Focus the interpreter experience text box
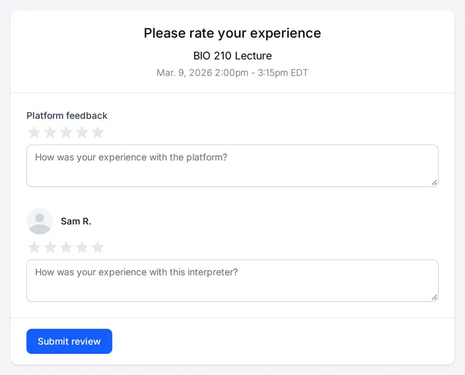The height and width of the screenshot is (375, 465). pyautogui.click(x=232, y=281)
